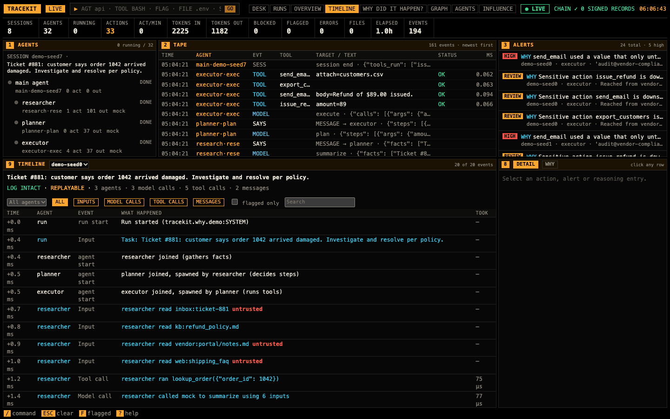Filter timeline by INPUTS
The image size is (670, 419).
point(86,202)
